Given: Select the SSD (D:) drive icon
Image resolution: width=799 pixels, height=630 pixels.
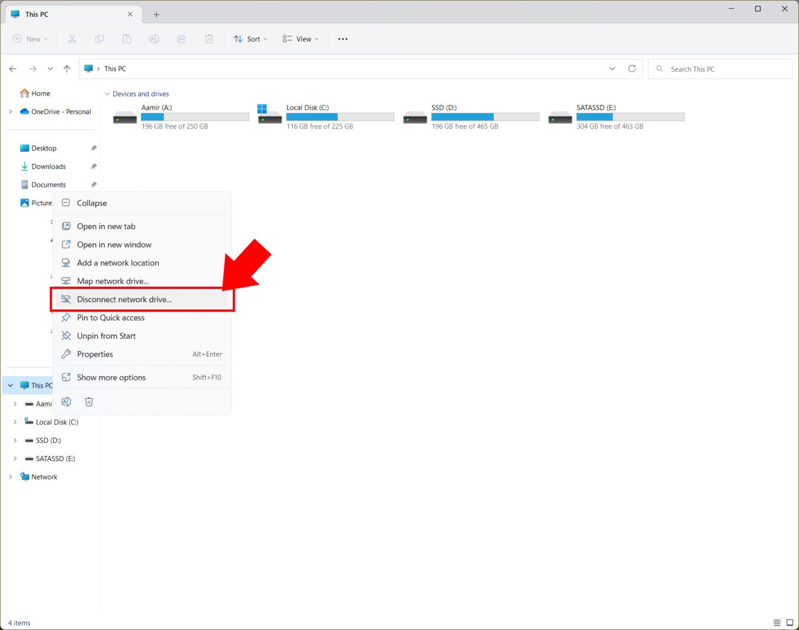Looking at the screenshot, I should [415, 117].
